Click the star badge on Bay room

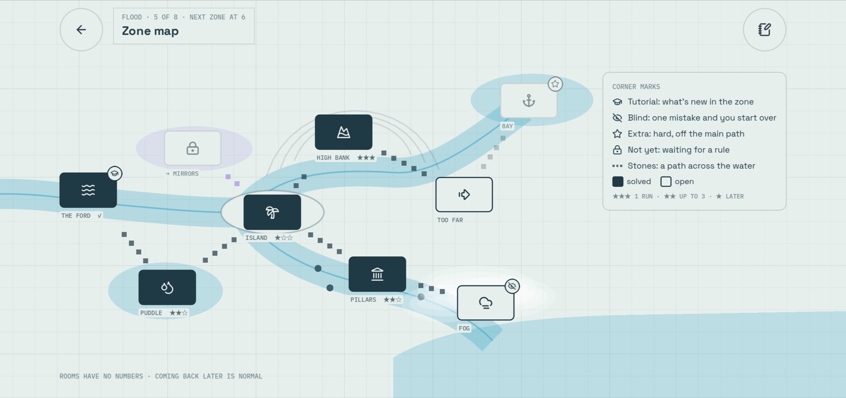(x=555, y=84)
